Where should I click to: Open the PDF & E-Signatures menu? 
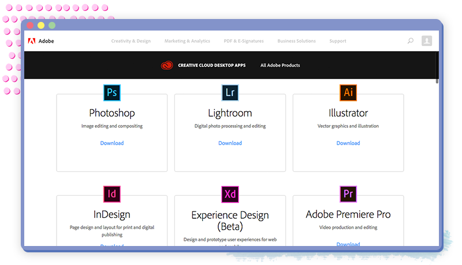point(244,41)
